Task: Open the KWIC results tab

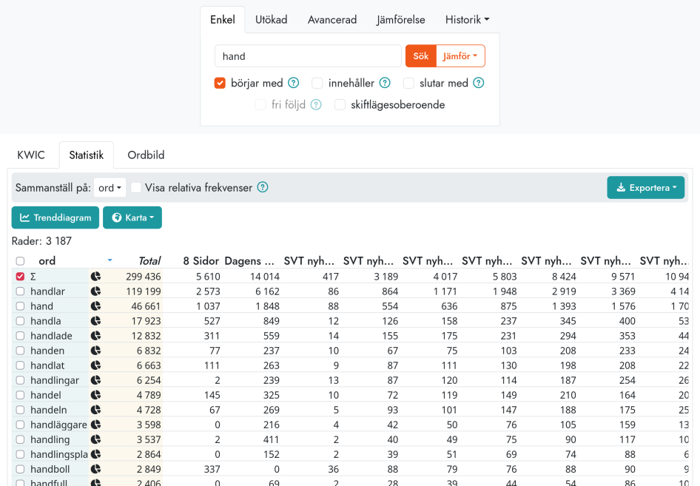Action: click(31, 155)
